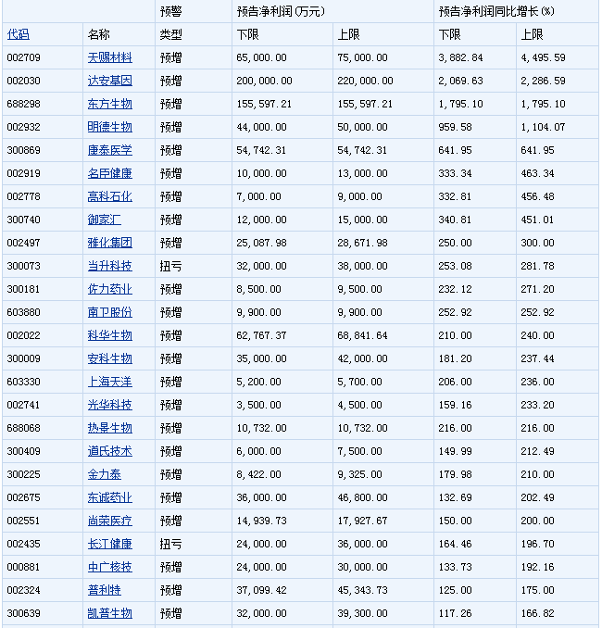This screenshot has width=602, height=628.
Task: Select the 扭亏 type in 长江健康 row
Action: [170, 544]
